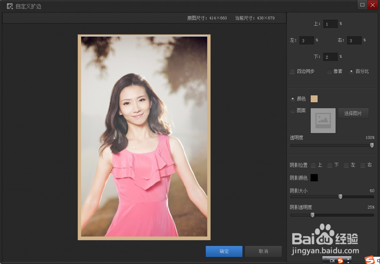Enable shadow position 下 checkbox
The width and height of the screenshot is (380, 264).
coord(329,165)
